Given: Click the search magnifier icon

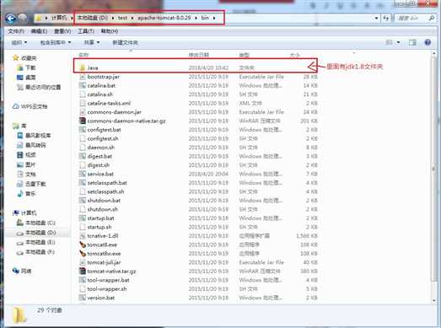Looking at the screenshot, I should pos(431,19).
